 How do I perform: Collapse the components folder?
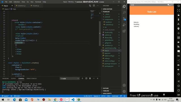(x=111, y=20)
